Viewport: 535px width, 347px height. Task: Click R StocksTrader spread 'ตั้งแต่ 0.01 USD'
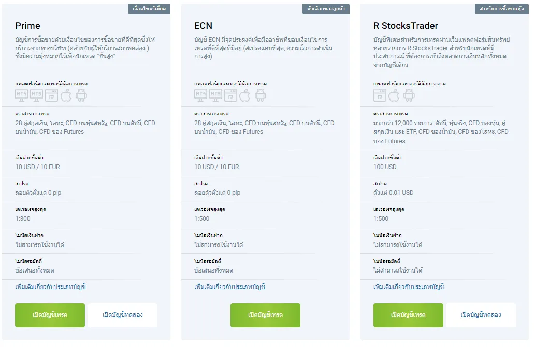[394, 193]
